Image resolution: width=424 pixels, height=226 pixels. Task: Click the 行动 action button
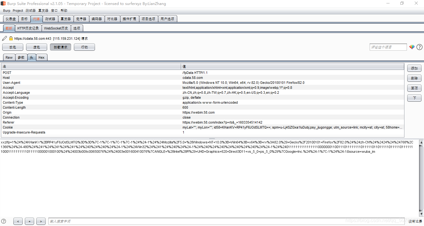[84, 47]
